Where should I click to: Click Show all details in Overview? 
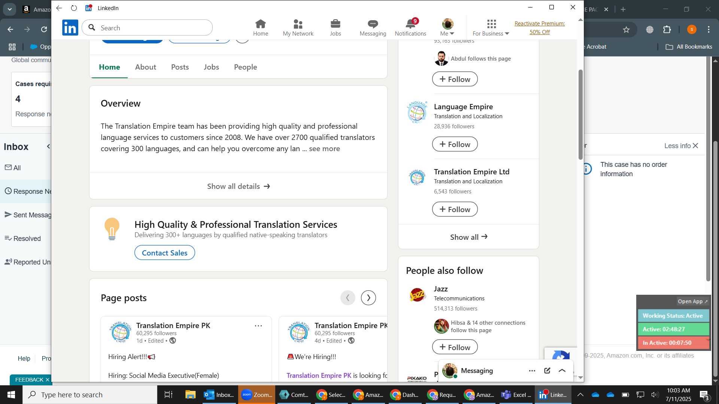click(238, 186)
